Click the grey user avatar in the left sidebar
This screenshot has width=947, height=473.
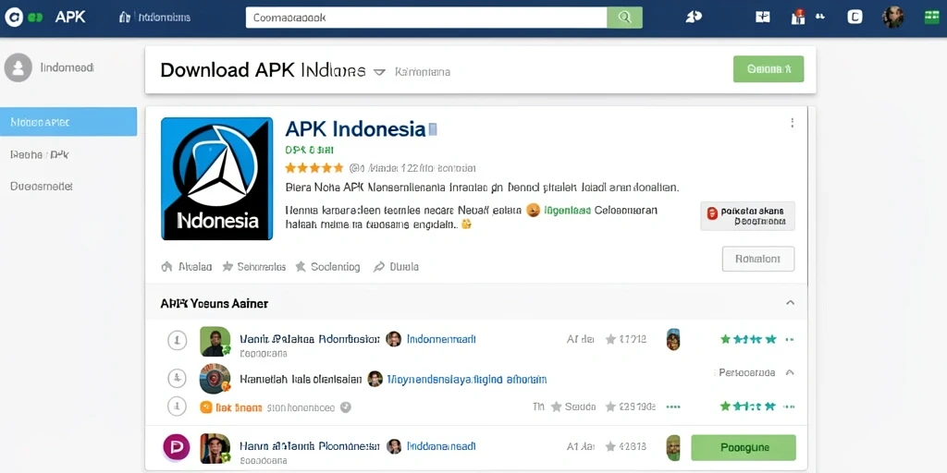point(18,67)
